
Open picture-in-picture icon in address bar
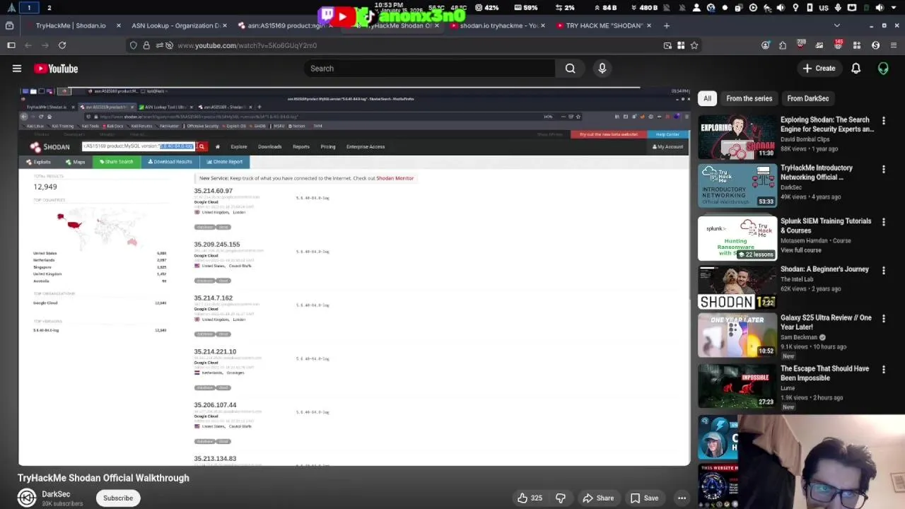(x=667, y=45)
